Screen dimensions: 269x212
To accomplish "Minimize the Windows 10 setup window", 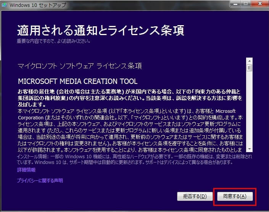I will click(235, 4).
